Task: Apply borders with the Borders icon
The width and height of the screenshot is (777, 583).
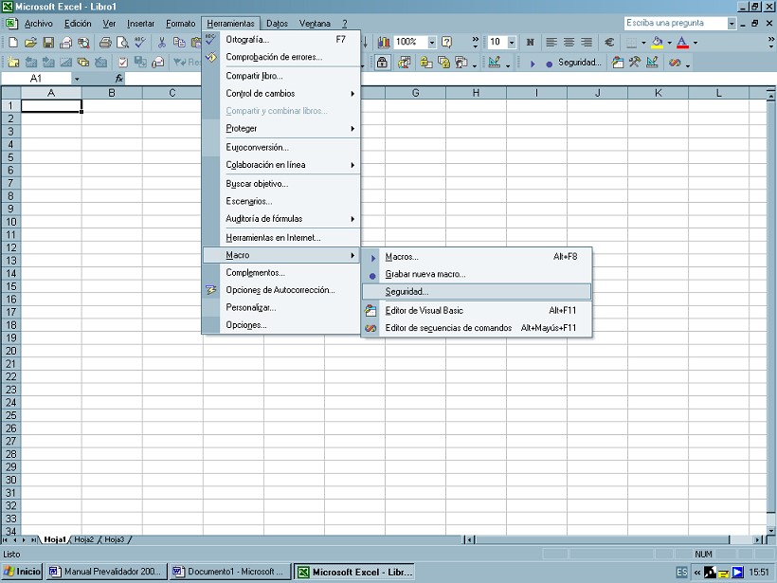Action: [632, 43]
